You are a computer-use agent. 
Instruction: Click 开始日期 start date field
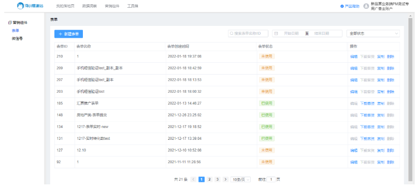pyautogui.click(x=291, y=34)
